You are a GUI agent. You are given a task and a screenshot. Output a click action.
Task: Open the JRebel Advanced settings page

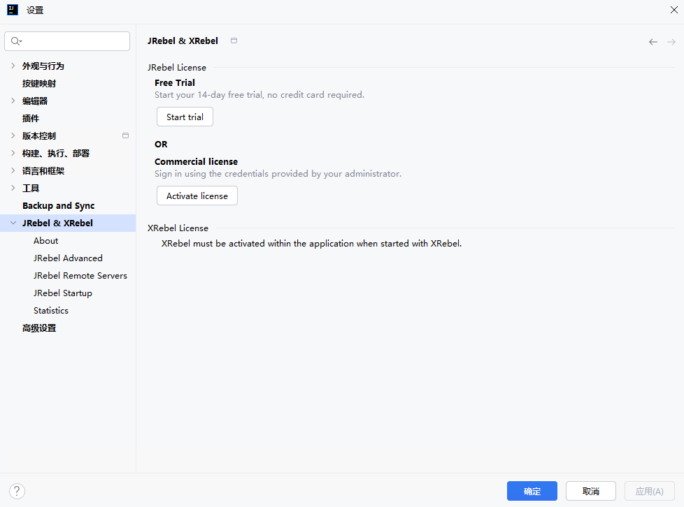tap(68, 258)
